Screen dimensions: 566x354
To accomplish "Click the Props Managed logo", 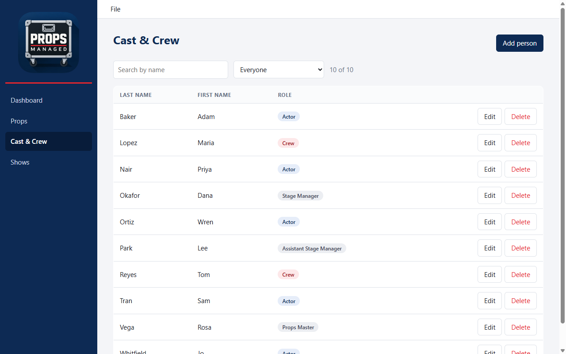I will pos(49,42).
